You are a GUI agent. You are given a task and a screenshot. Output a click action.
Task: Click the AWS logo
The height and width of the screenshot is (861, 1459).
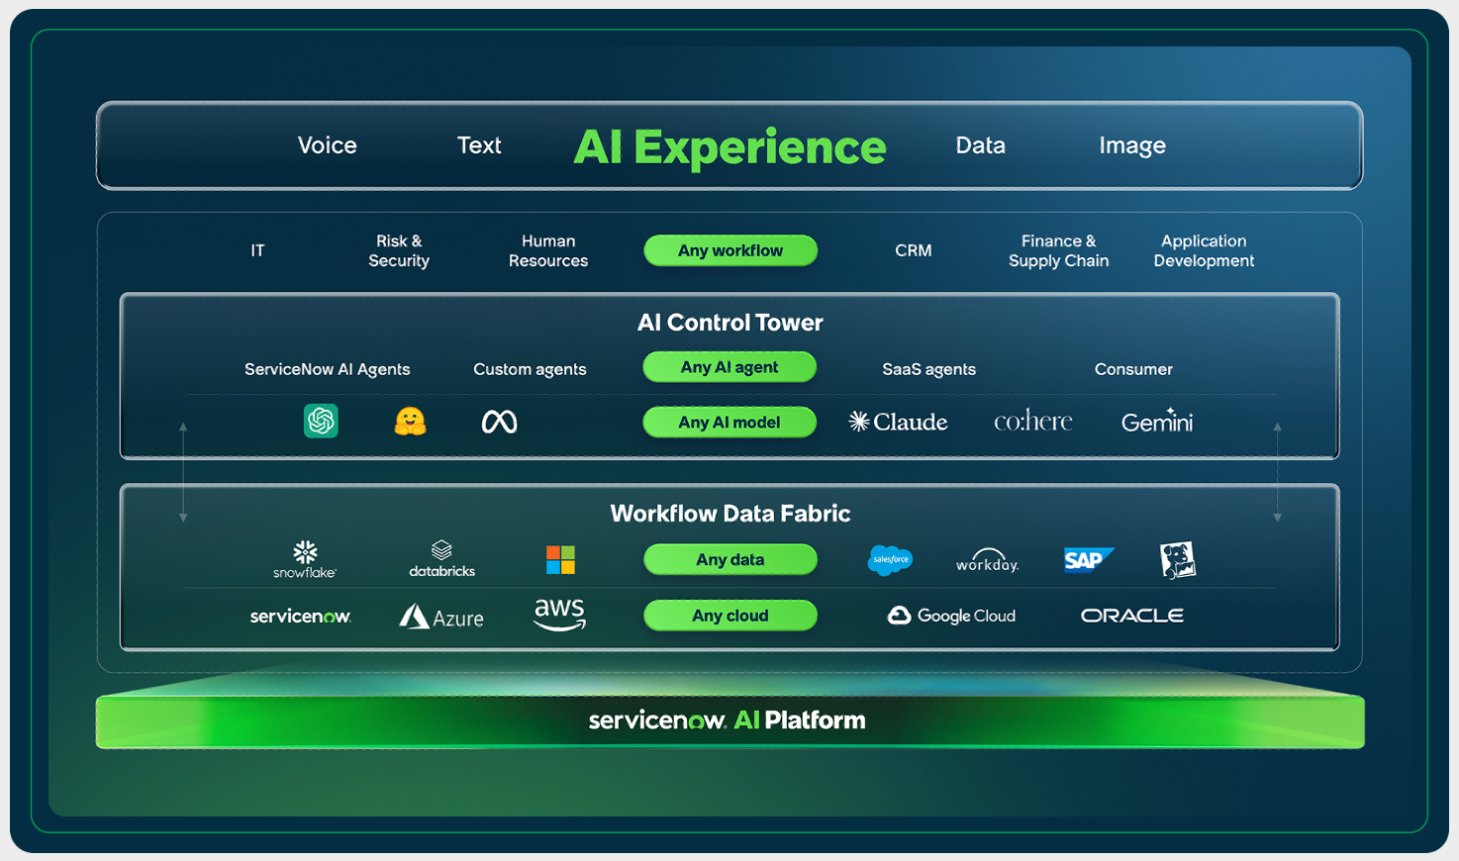pos(559,615)
